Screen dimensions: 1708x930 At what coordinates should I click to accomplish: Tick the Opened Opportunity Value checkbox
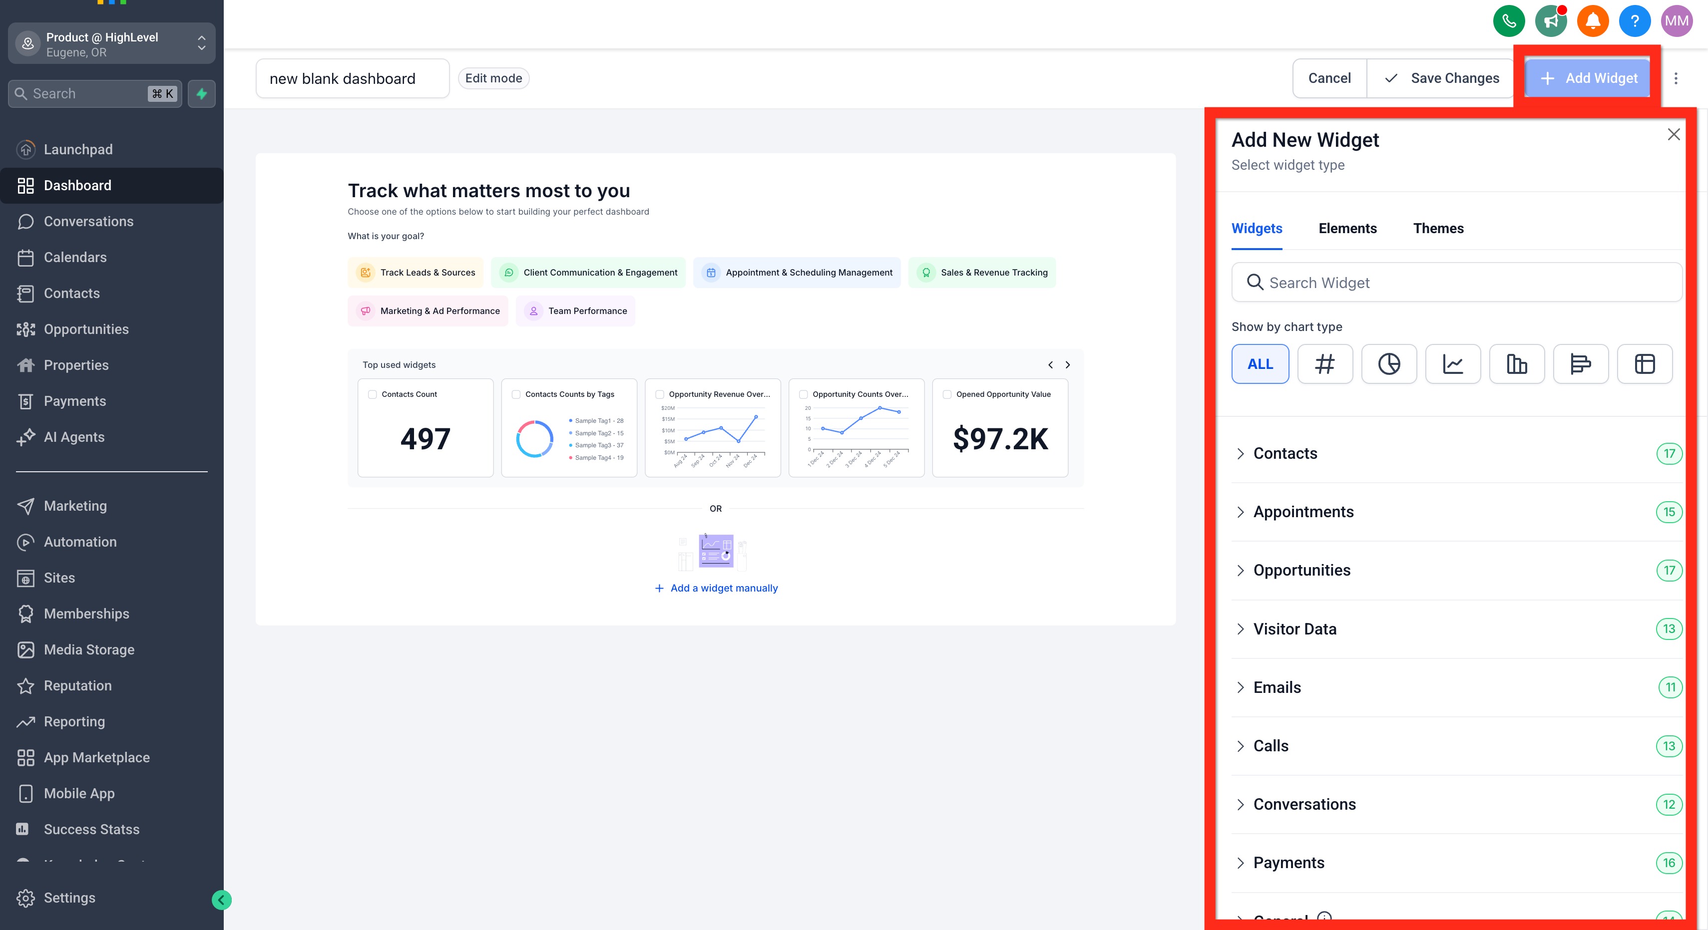(947, 394)
